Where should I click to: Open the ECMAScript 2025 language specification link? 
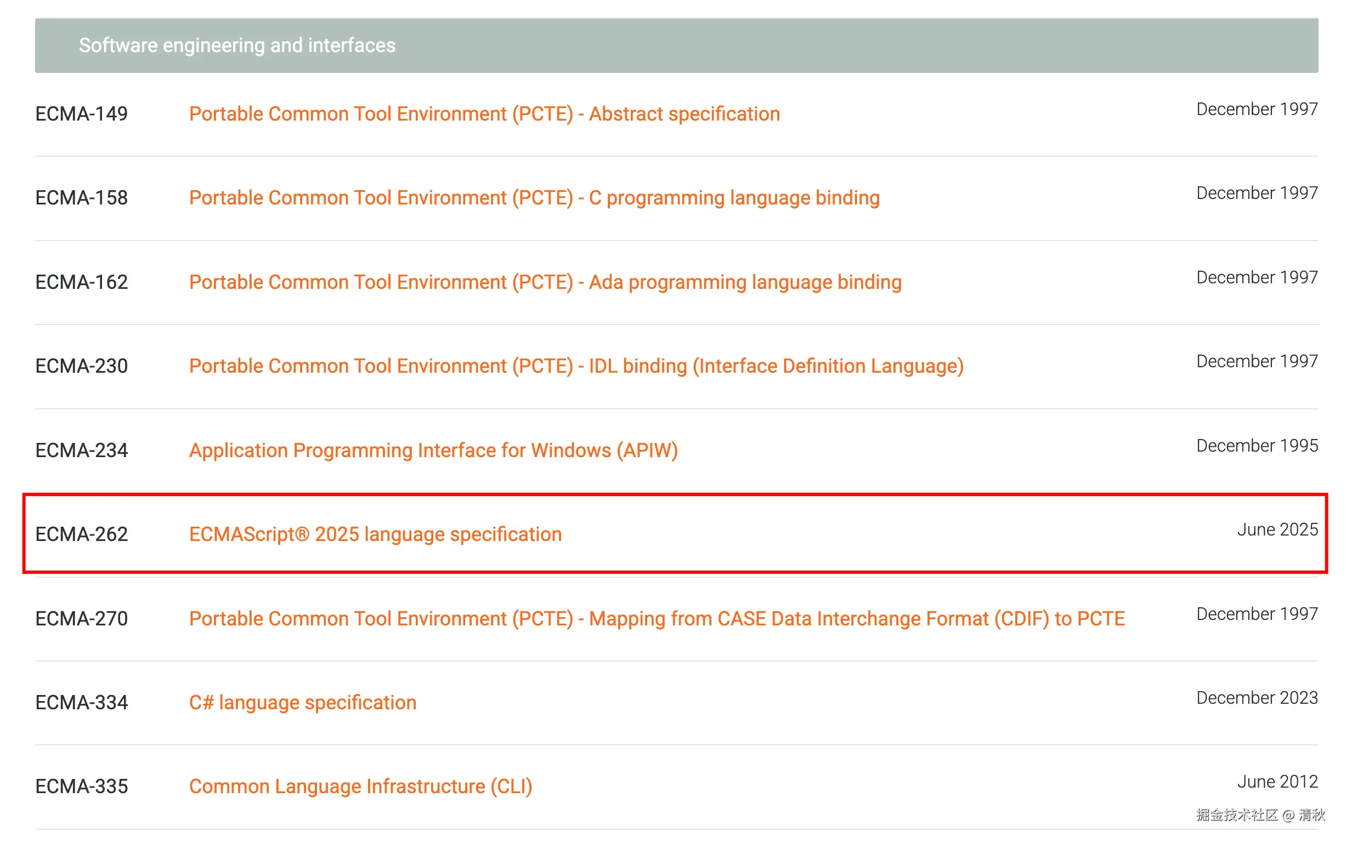(375, 534)
